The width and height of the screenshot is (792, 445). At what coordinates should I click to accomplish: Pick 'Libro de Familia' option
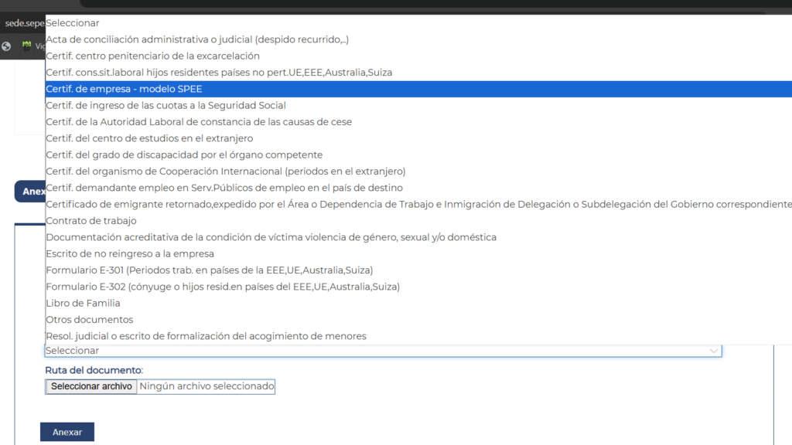(83, 303)
